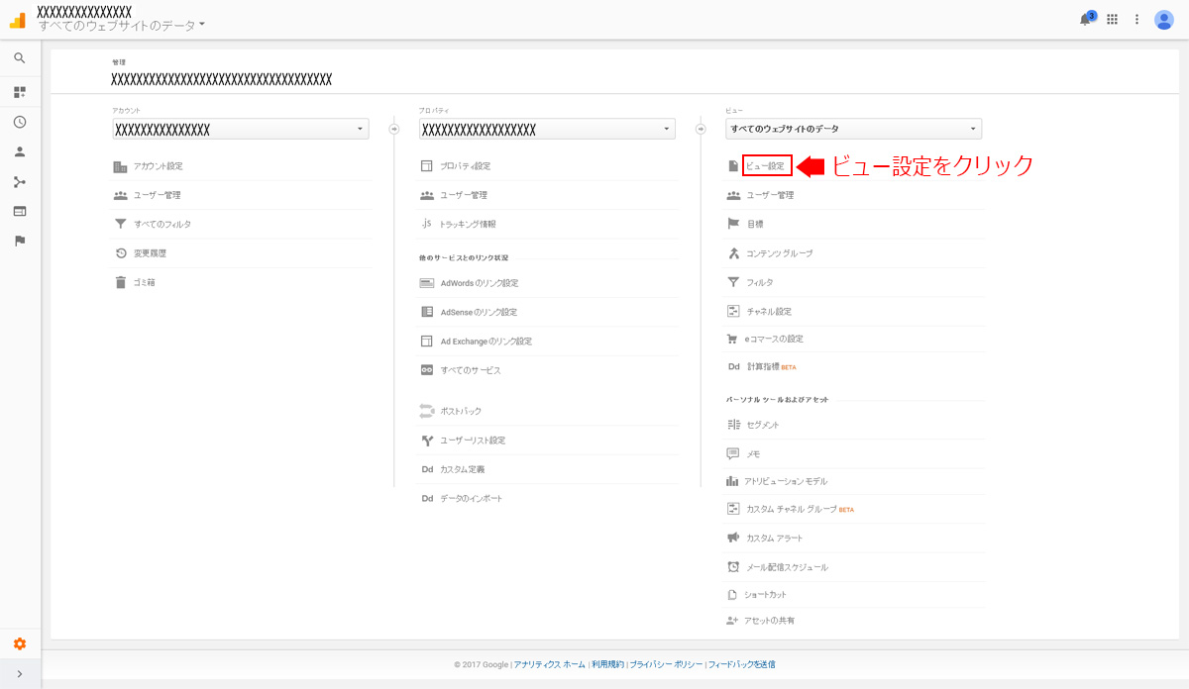Open the user account avatar

tap(1164, 20)
